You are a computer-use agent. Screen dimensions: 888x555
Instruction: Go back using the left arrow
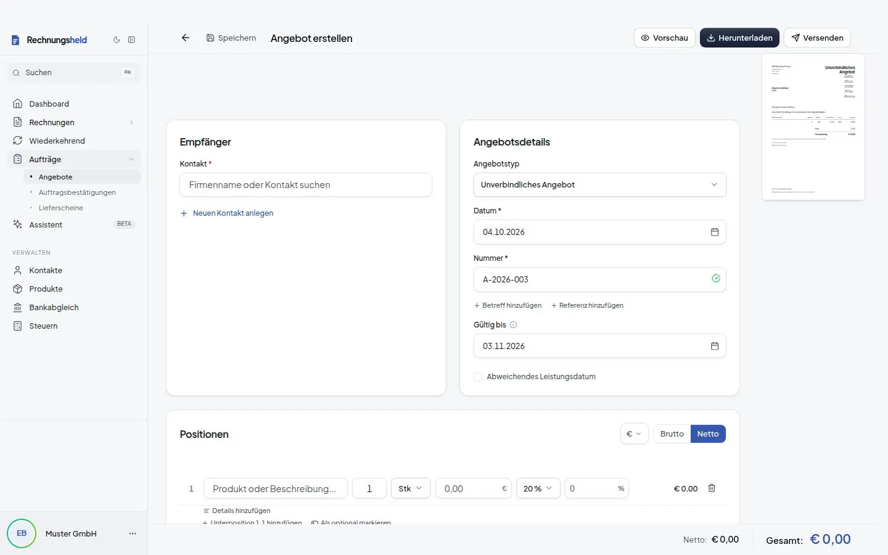point(185,38)
